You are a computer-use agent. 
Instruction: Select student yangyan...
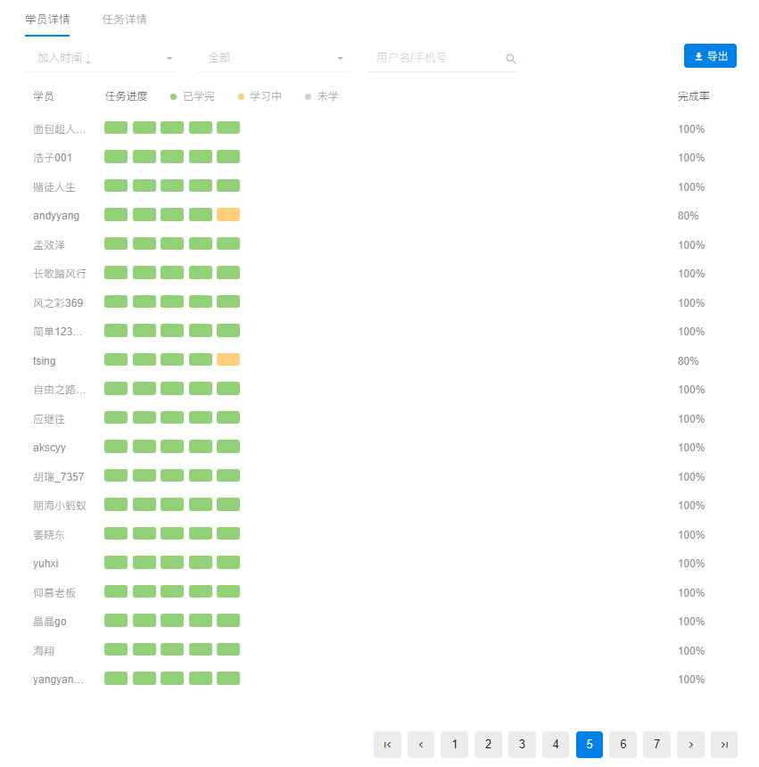tap(58, 680)
